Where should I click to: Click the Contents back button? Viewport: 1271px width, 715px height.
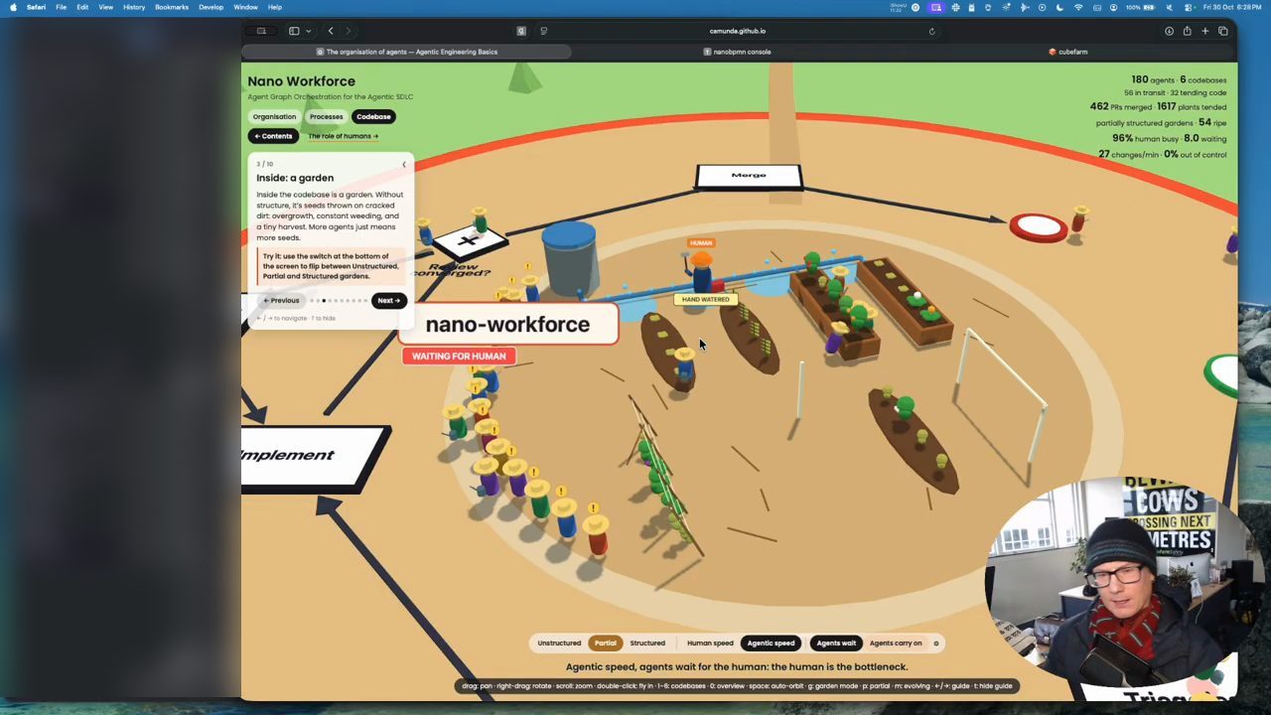(273, 136)
